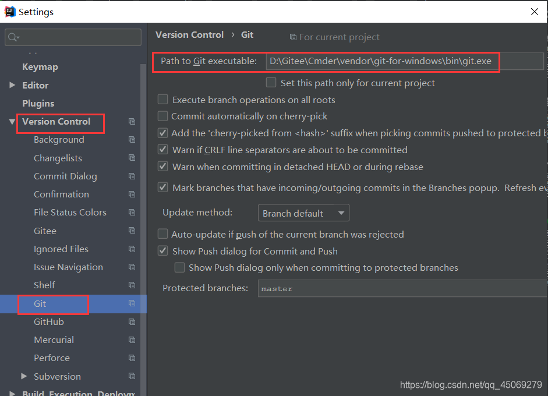548x396 pixels.
Task: Select Background under Version Control
Action: (59, 140)
